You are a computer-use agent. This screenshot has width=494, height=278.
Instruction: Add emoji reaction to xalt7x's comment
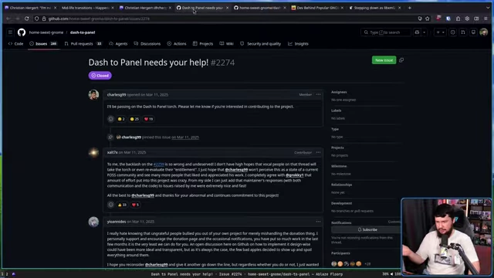click(110, 205)
